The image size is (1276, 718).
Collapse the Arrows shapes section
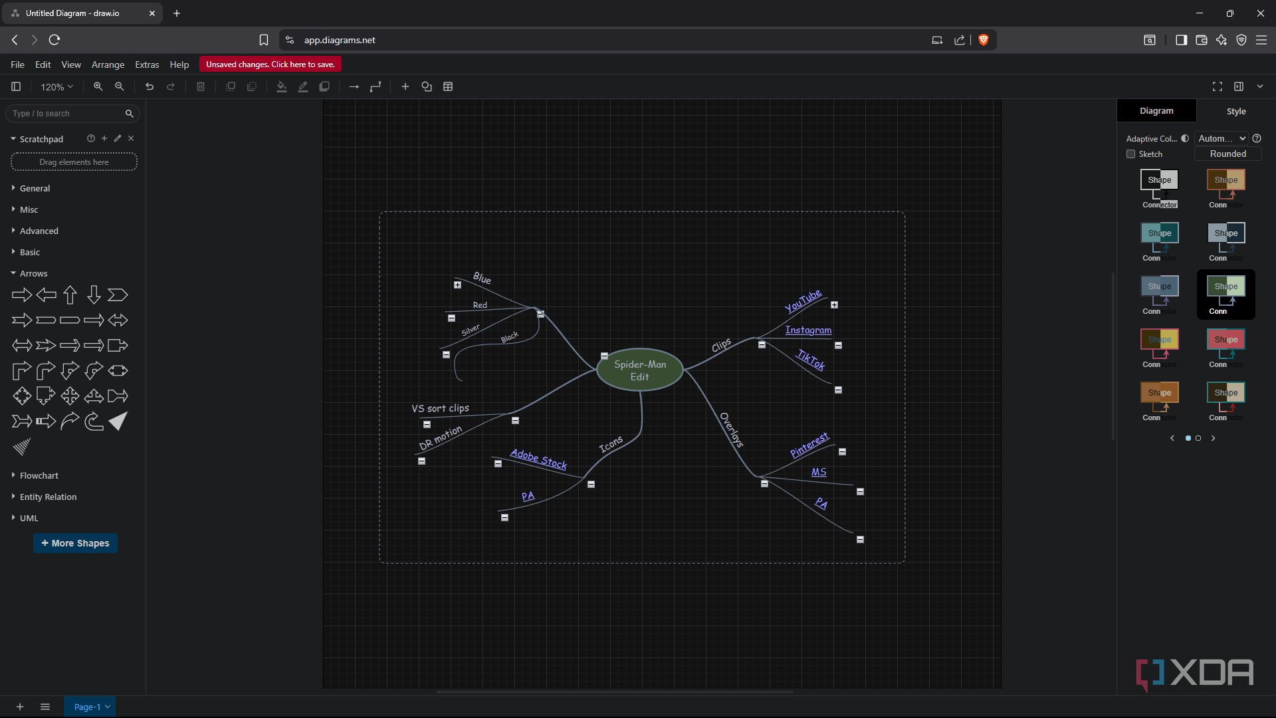tap(33, 273)
